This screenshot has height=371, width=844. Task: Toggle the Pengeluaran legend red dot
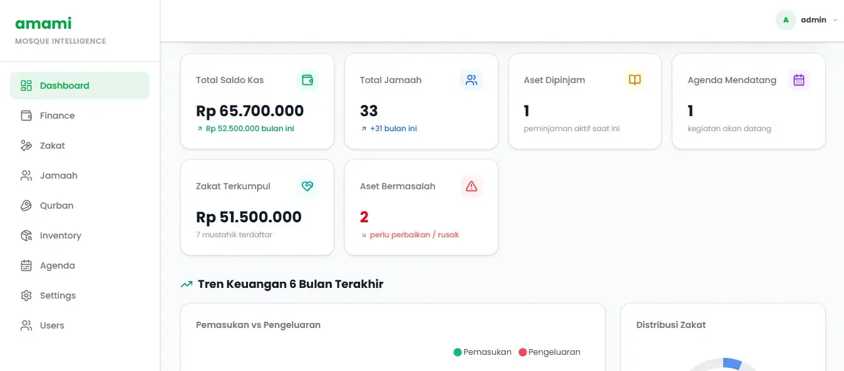click(523, 352)
